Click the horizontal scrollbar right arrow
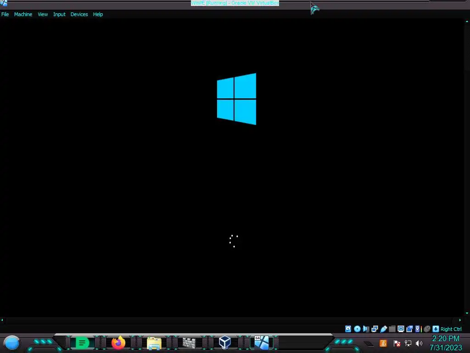 click(460, 320)
